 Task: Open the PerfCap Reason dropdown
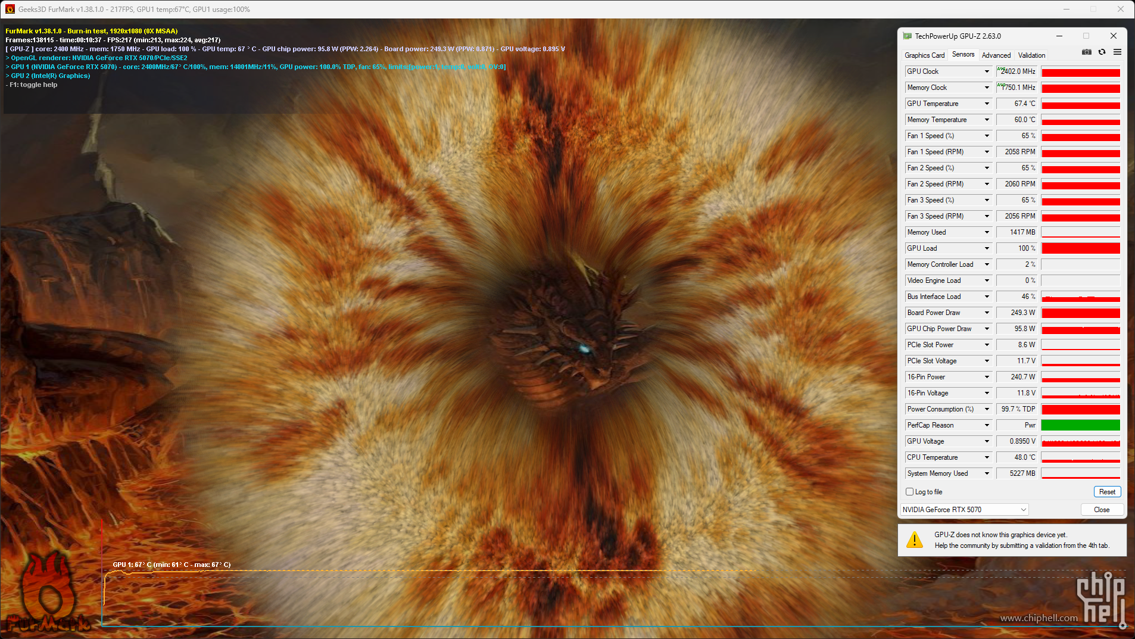(x=987, y=425)
